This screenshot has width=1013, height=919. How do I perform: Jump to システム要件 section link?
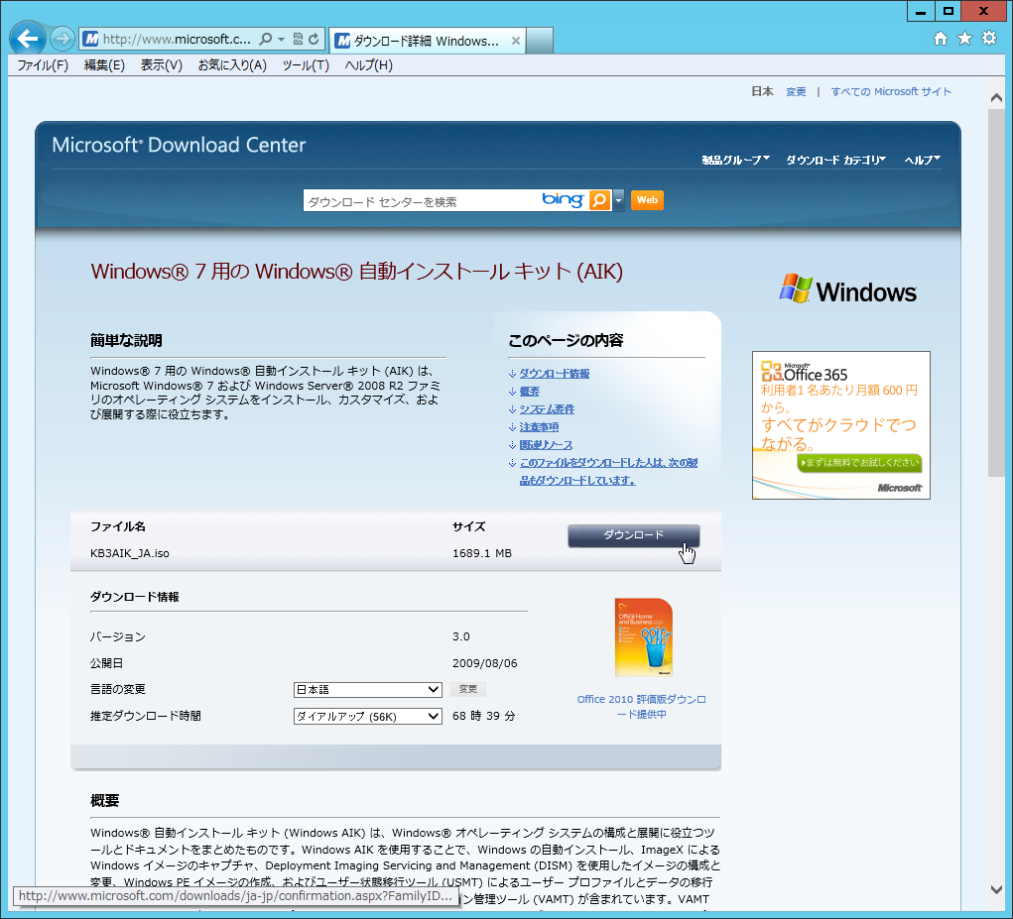click(547, 409)
